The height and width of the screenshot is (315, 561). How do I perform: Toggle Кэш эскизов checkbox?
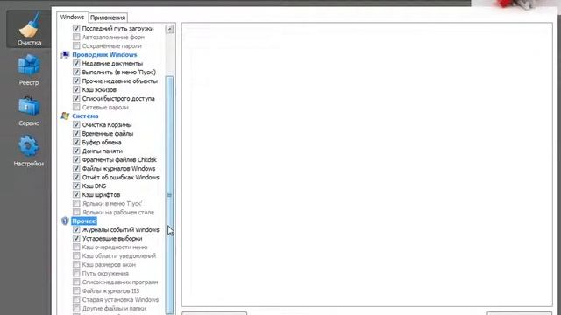point(76,89)
